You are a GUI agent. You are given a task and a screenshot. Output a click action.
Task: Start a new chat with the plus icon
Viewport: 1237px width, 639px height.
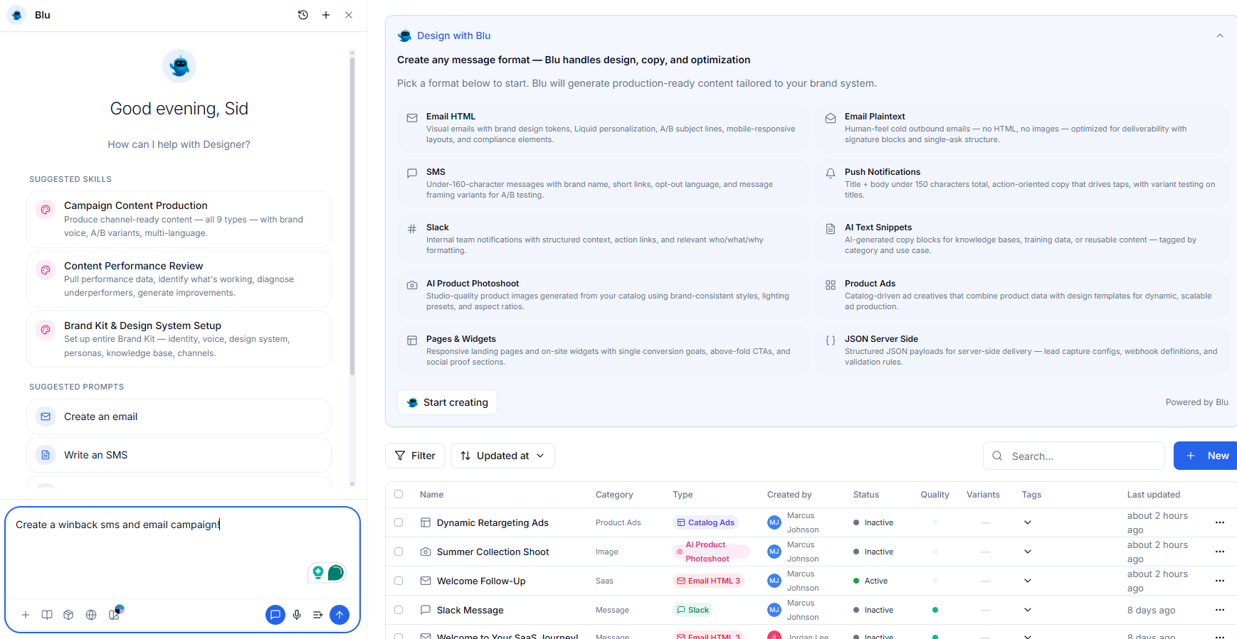point(326,15)
